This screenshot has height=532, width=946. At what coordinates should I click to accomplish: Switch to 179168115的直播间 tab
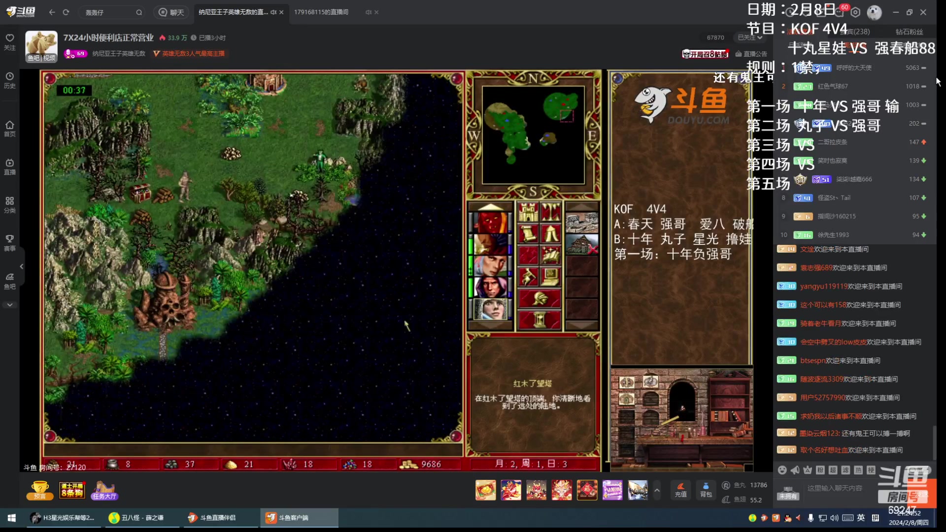point(321,12)
